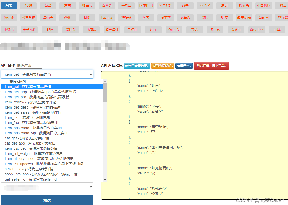Select item_get_app option in the list
Image resolution: width=288 pixels, height=205 pixels.
tap(52, 92)
